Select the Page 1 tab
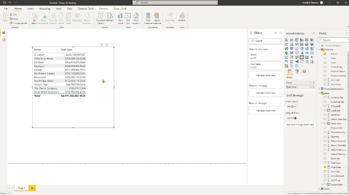This screenshot has height=195, width=349. [x=21, y=188]
